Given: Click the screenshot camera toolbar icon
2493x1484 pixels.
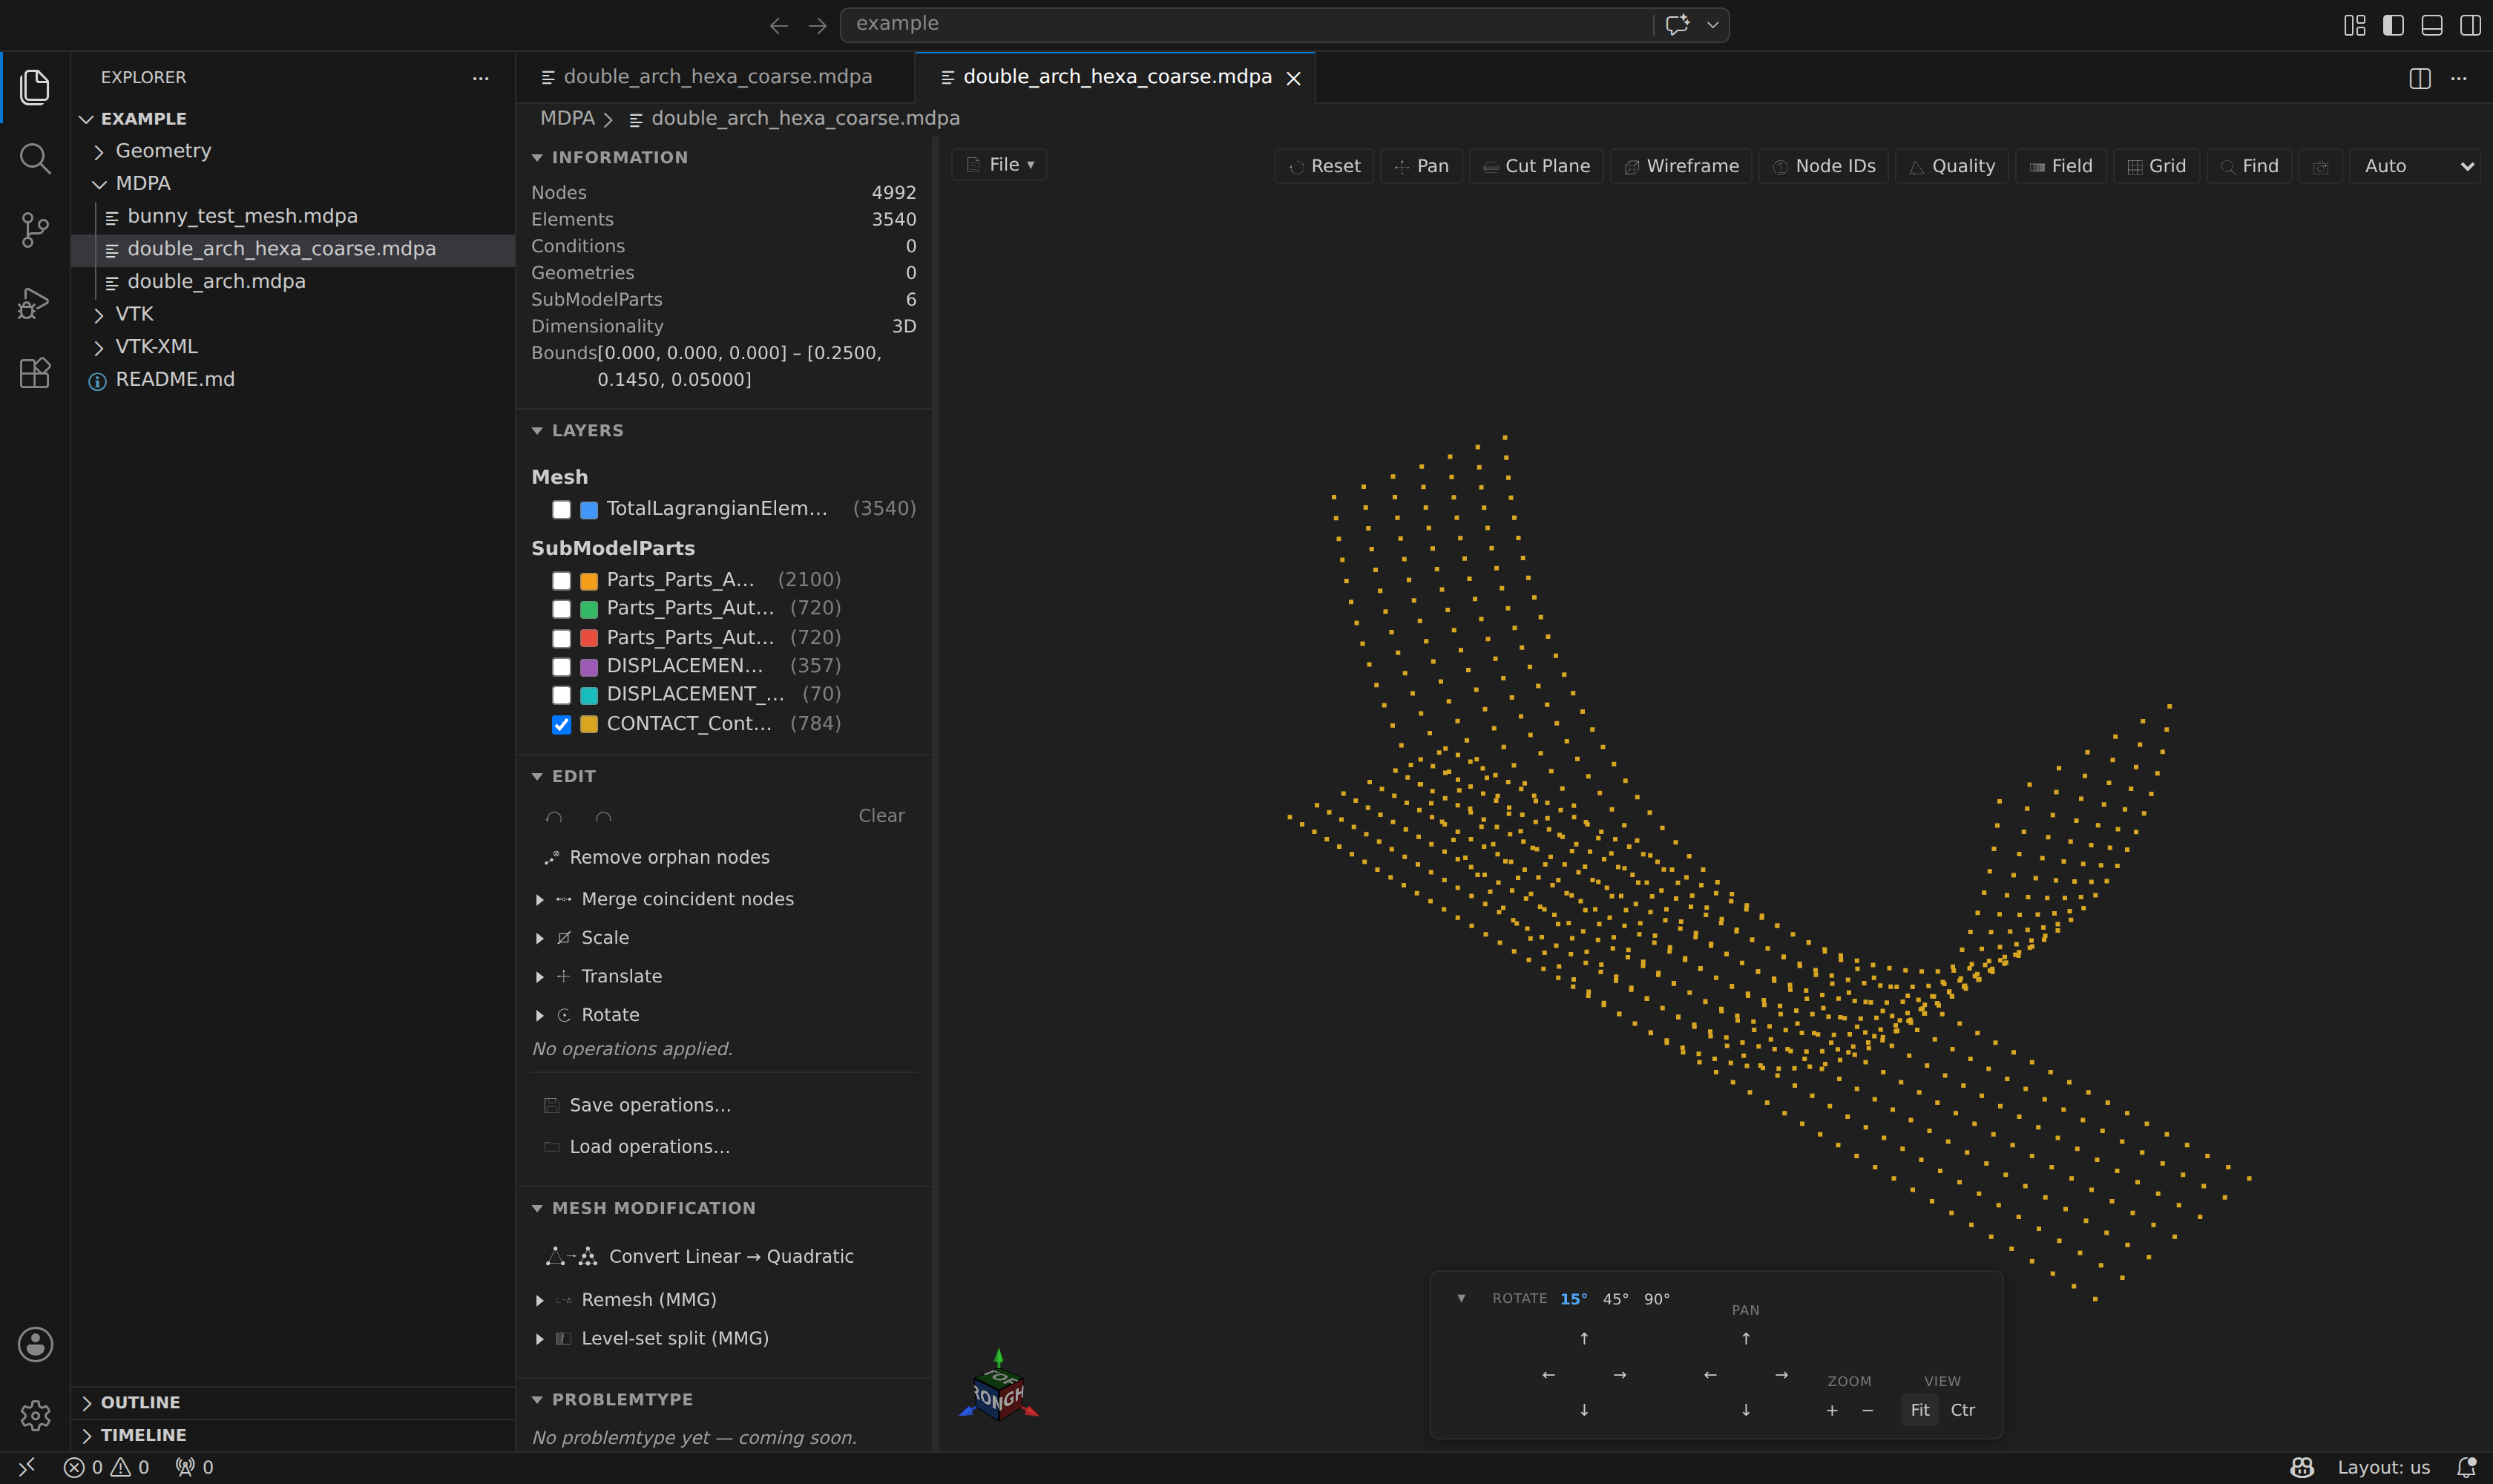Looking at the screenshot, I should pyautogui.click(x=2321, y=166).
